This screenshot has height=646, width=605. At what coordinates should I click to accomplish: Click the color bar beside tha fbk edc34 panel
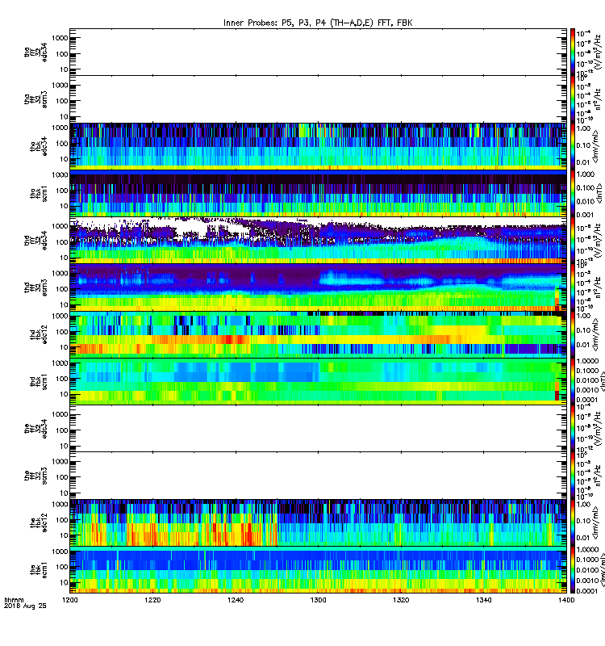coord(573,146)
